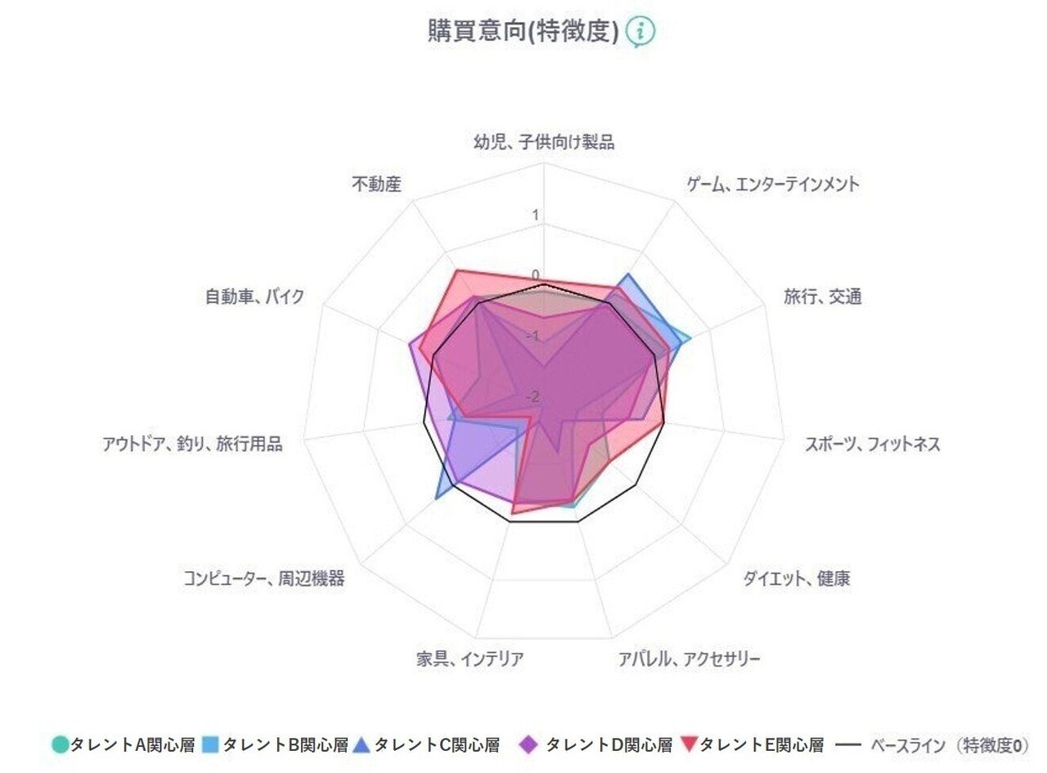Select the ダイエット、健康 axis label
Image resolution: width=1047 pixels, height=773 pixels.
click(x=796, y=579)
